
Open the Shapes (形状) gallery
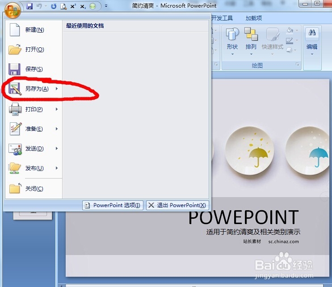click(232, 42)
